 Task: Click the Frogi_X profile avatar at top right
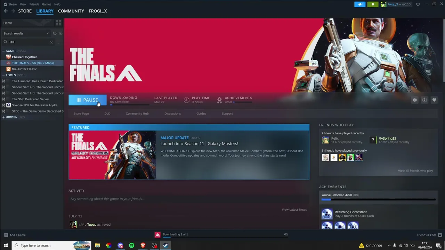pos(383,4)
